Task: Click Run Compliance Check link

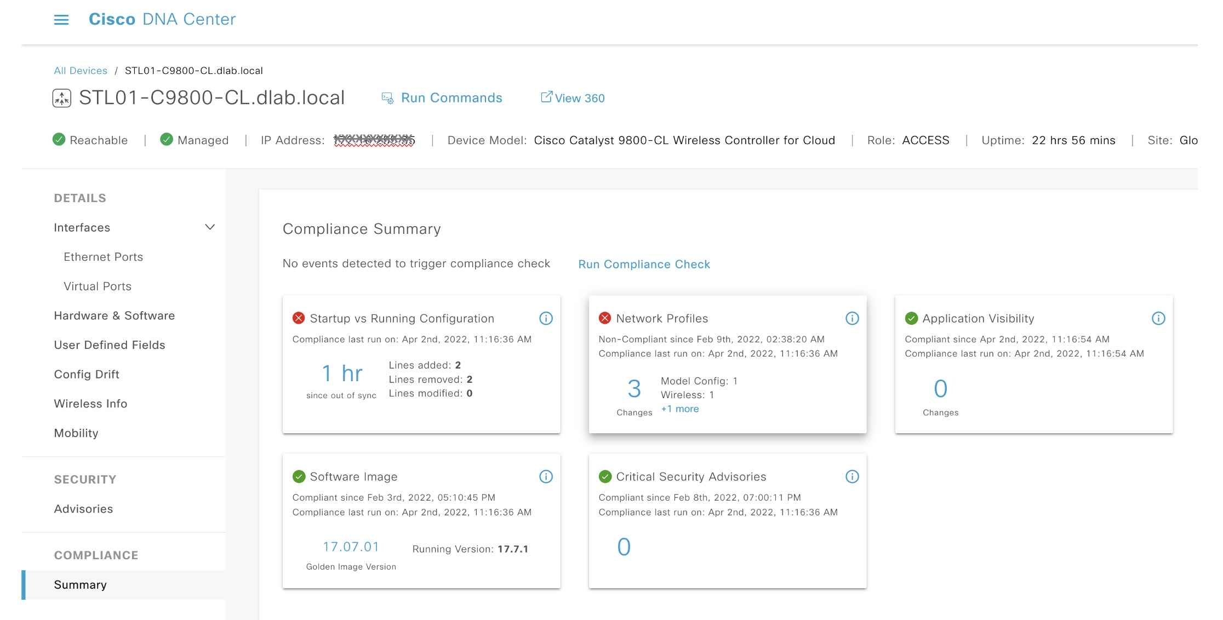Action: (x=644, y=264)
